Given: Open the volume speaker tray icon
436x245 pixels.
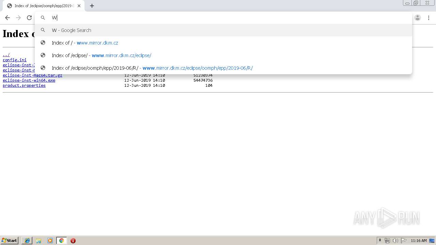Looking at the screenshot, I should click(395, 241).
